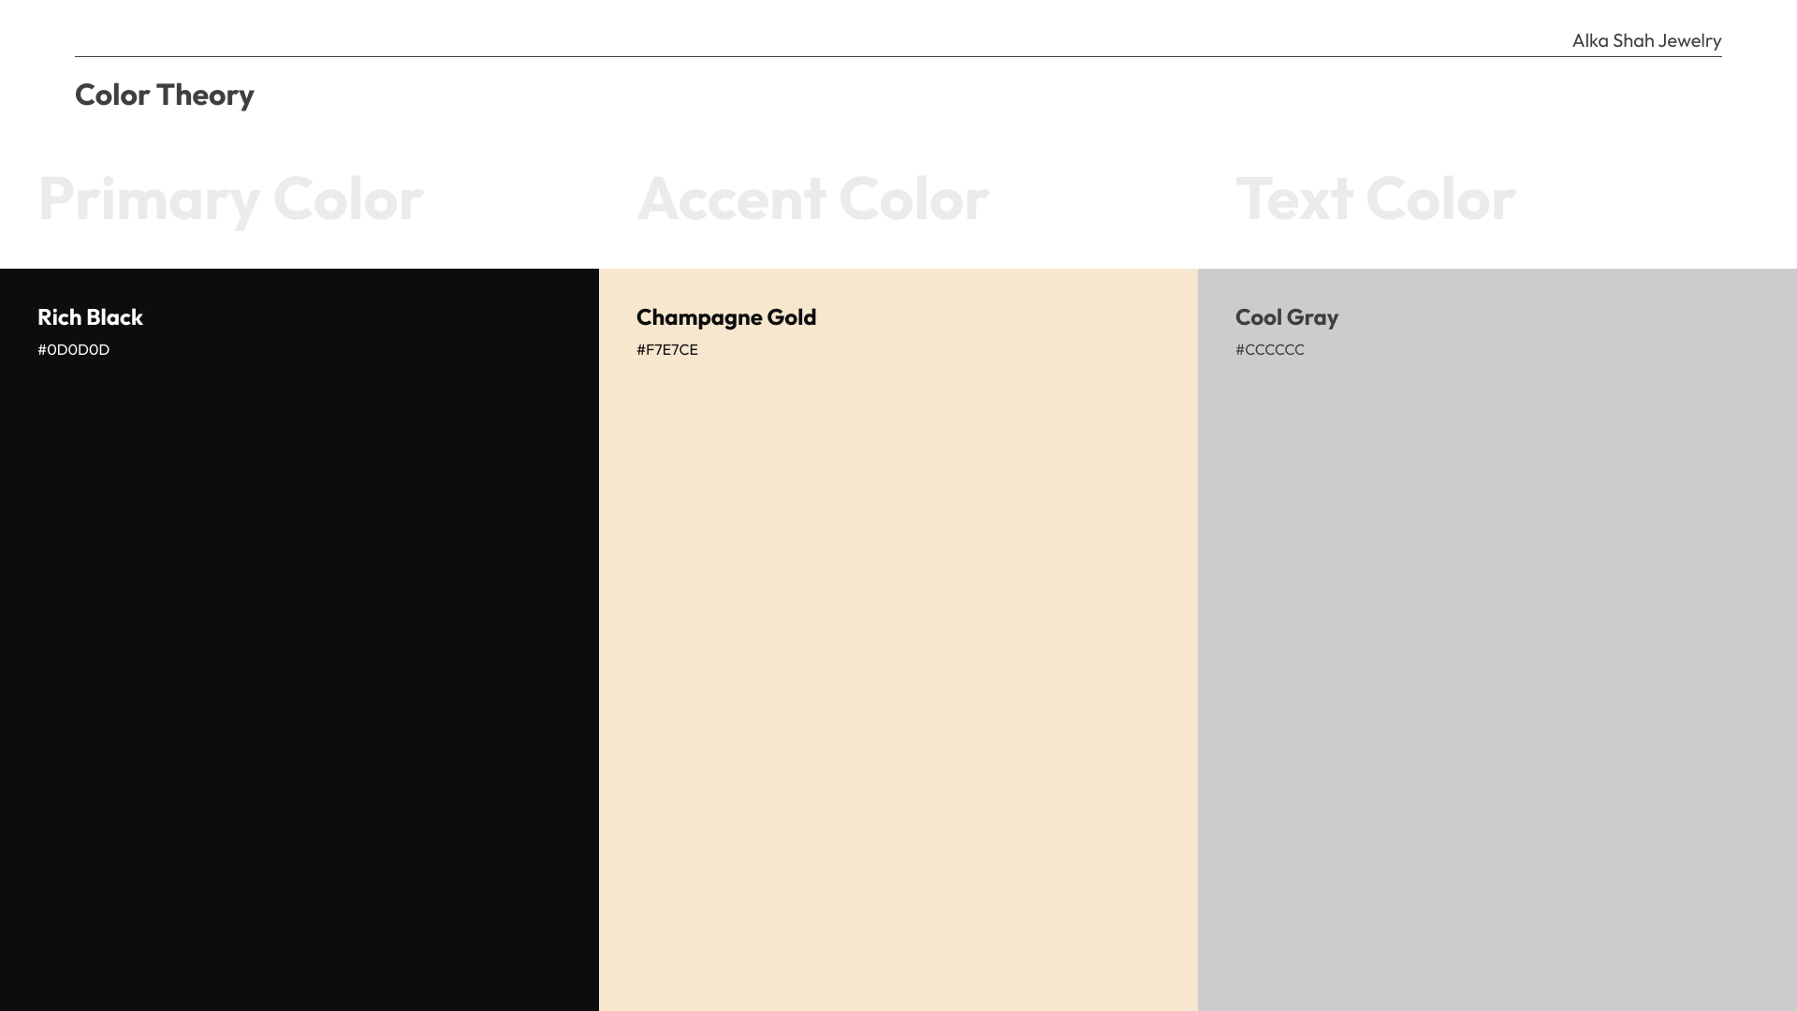The image size is (1797, 1011).
Task: Click the gray Text Color panel
Action: click(x=1497, y=655)
